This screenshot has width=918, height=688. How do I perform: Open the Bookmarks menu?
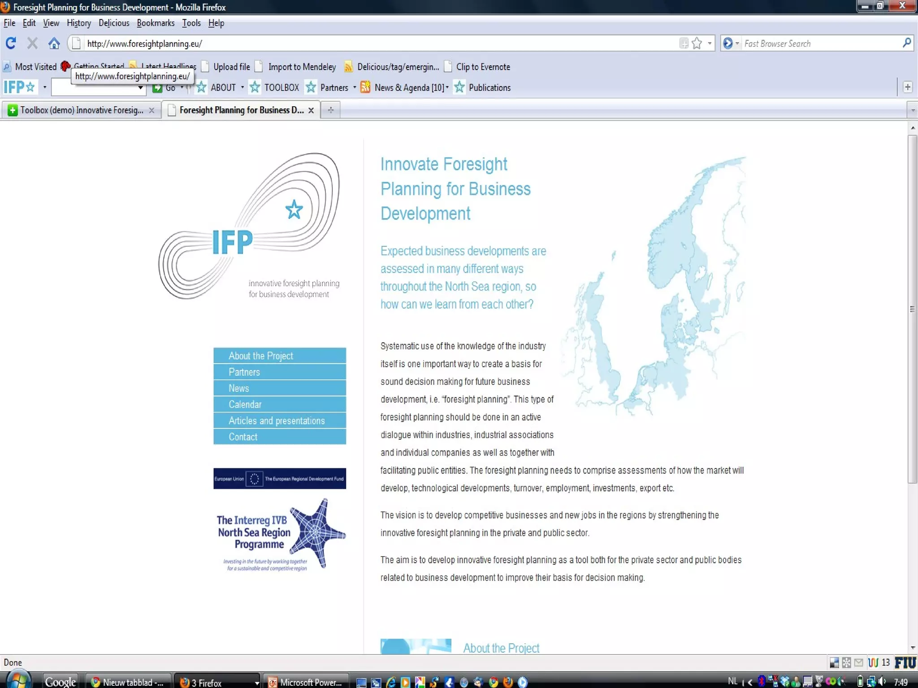(156, 23)
